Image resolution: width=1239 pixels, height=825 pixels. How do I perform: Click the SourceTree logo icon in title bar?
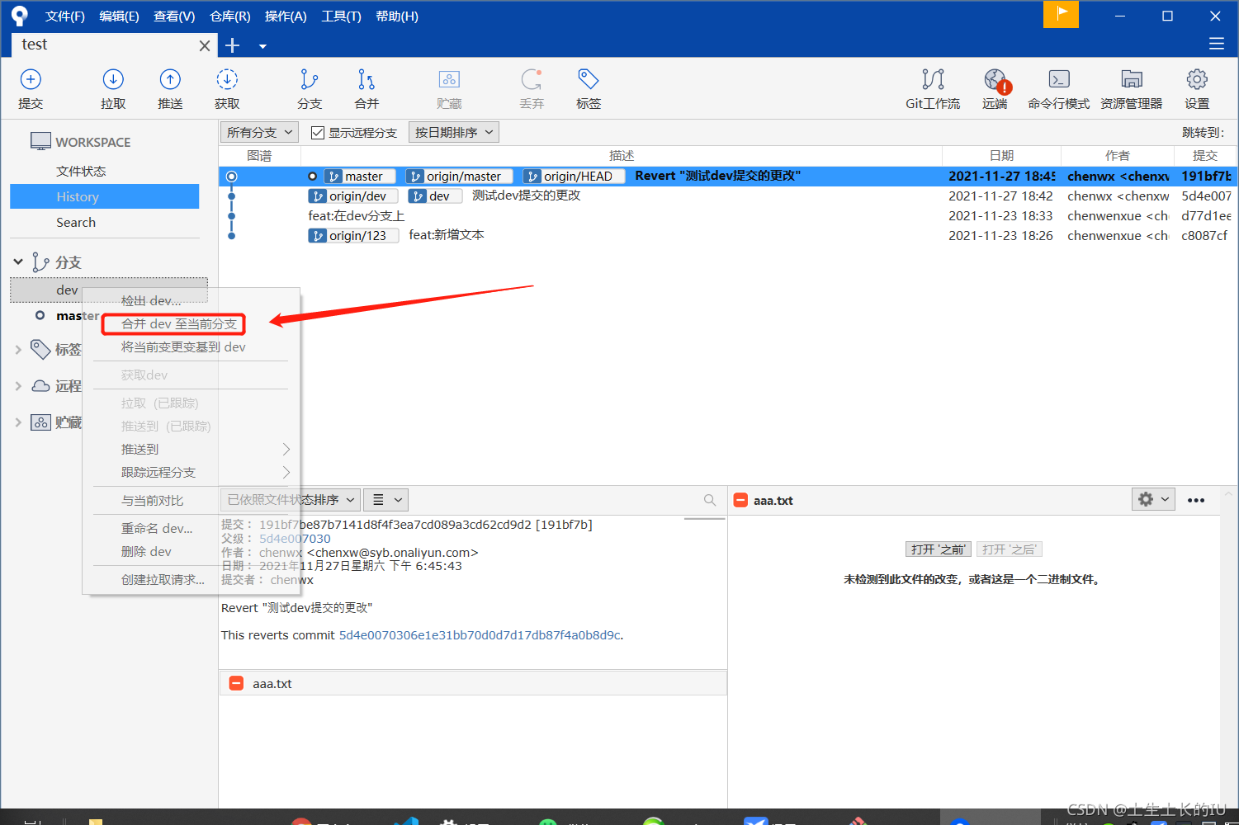coord(20,15)
